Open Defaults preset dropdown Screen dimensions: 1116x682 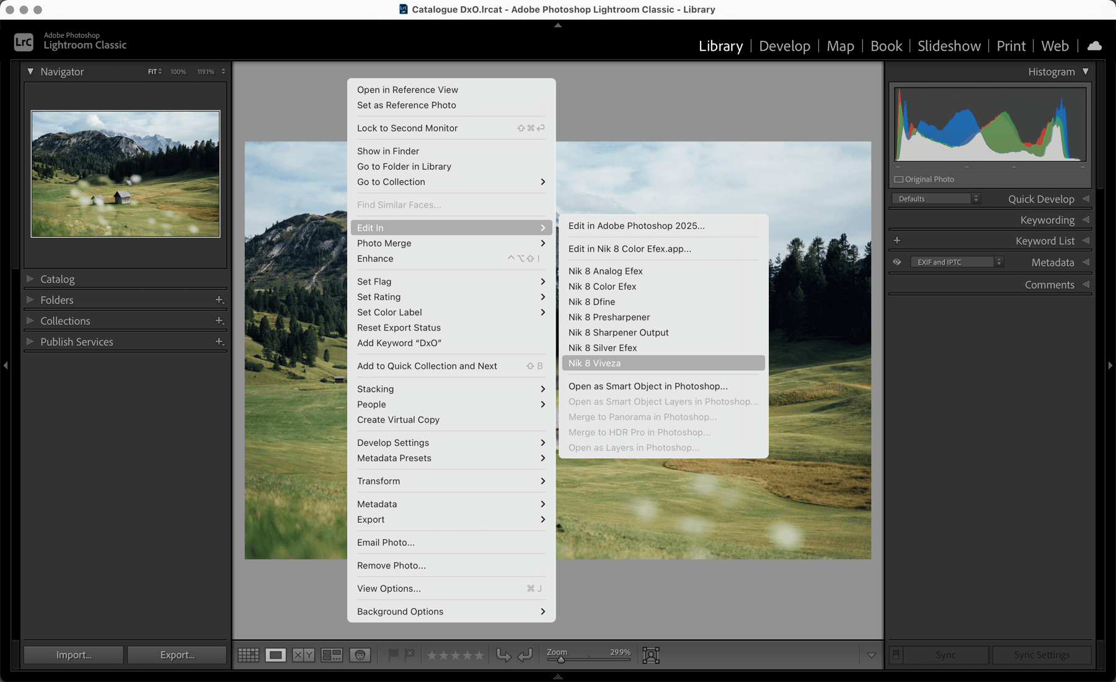coord(936,199)
